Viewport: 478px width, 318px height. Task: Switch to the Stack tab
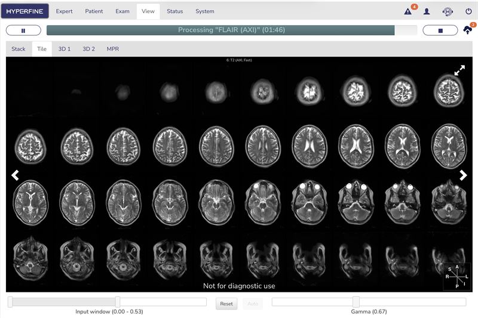tap(19, 49)
